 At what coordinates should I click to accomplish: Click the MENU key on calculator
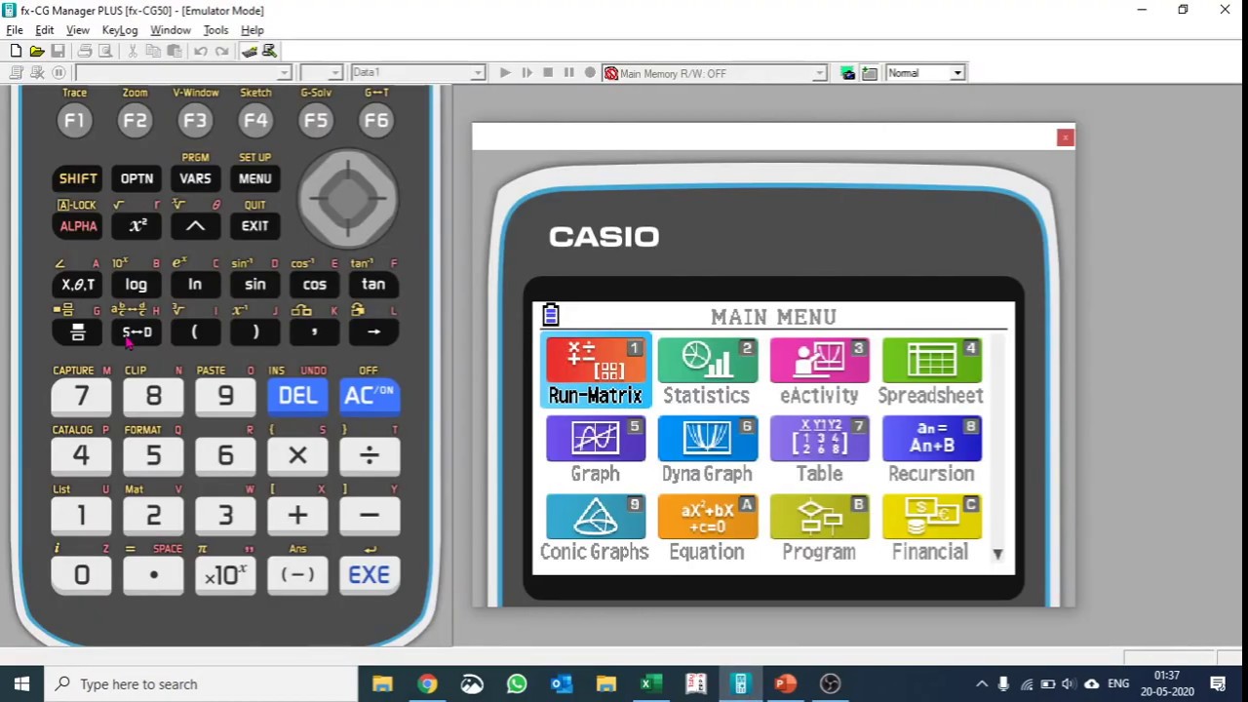point(254,178)
